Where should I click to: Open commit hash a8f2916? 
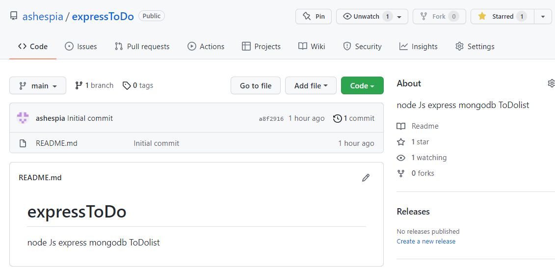271,119
